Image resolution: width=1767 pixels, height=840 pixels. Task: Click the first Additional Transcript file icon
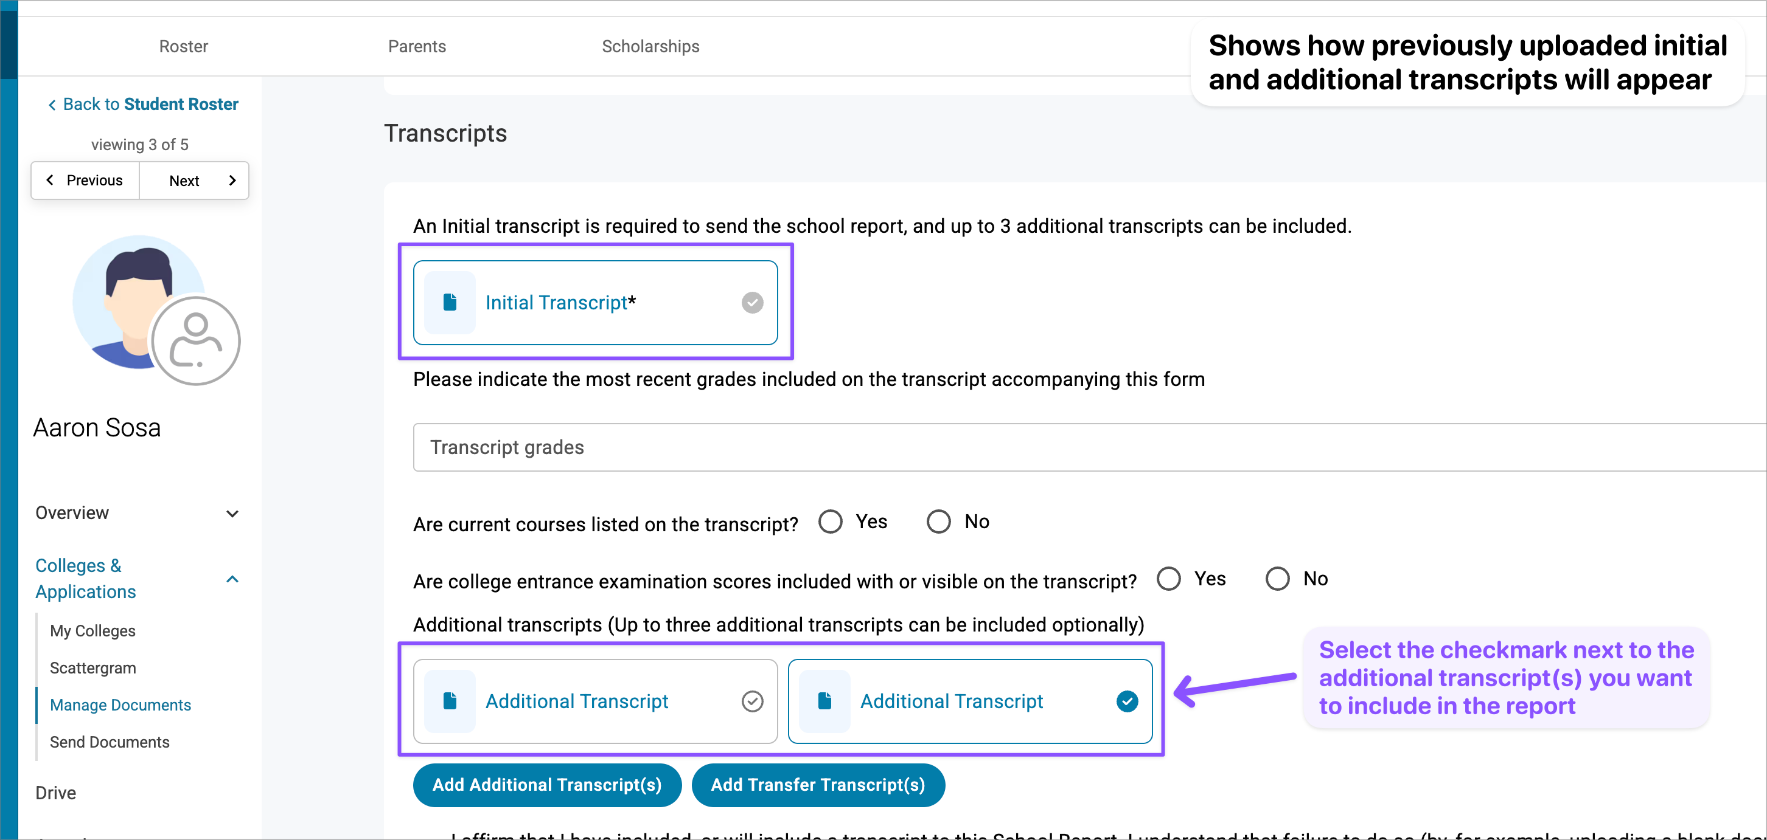(x=450, y=701)
